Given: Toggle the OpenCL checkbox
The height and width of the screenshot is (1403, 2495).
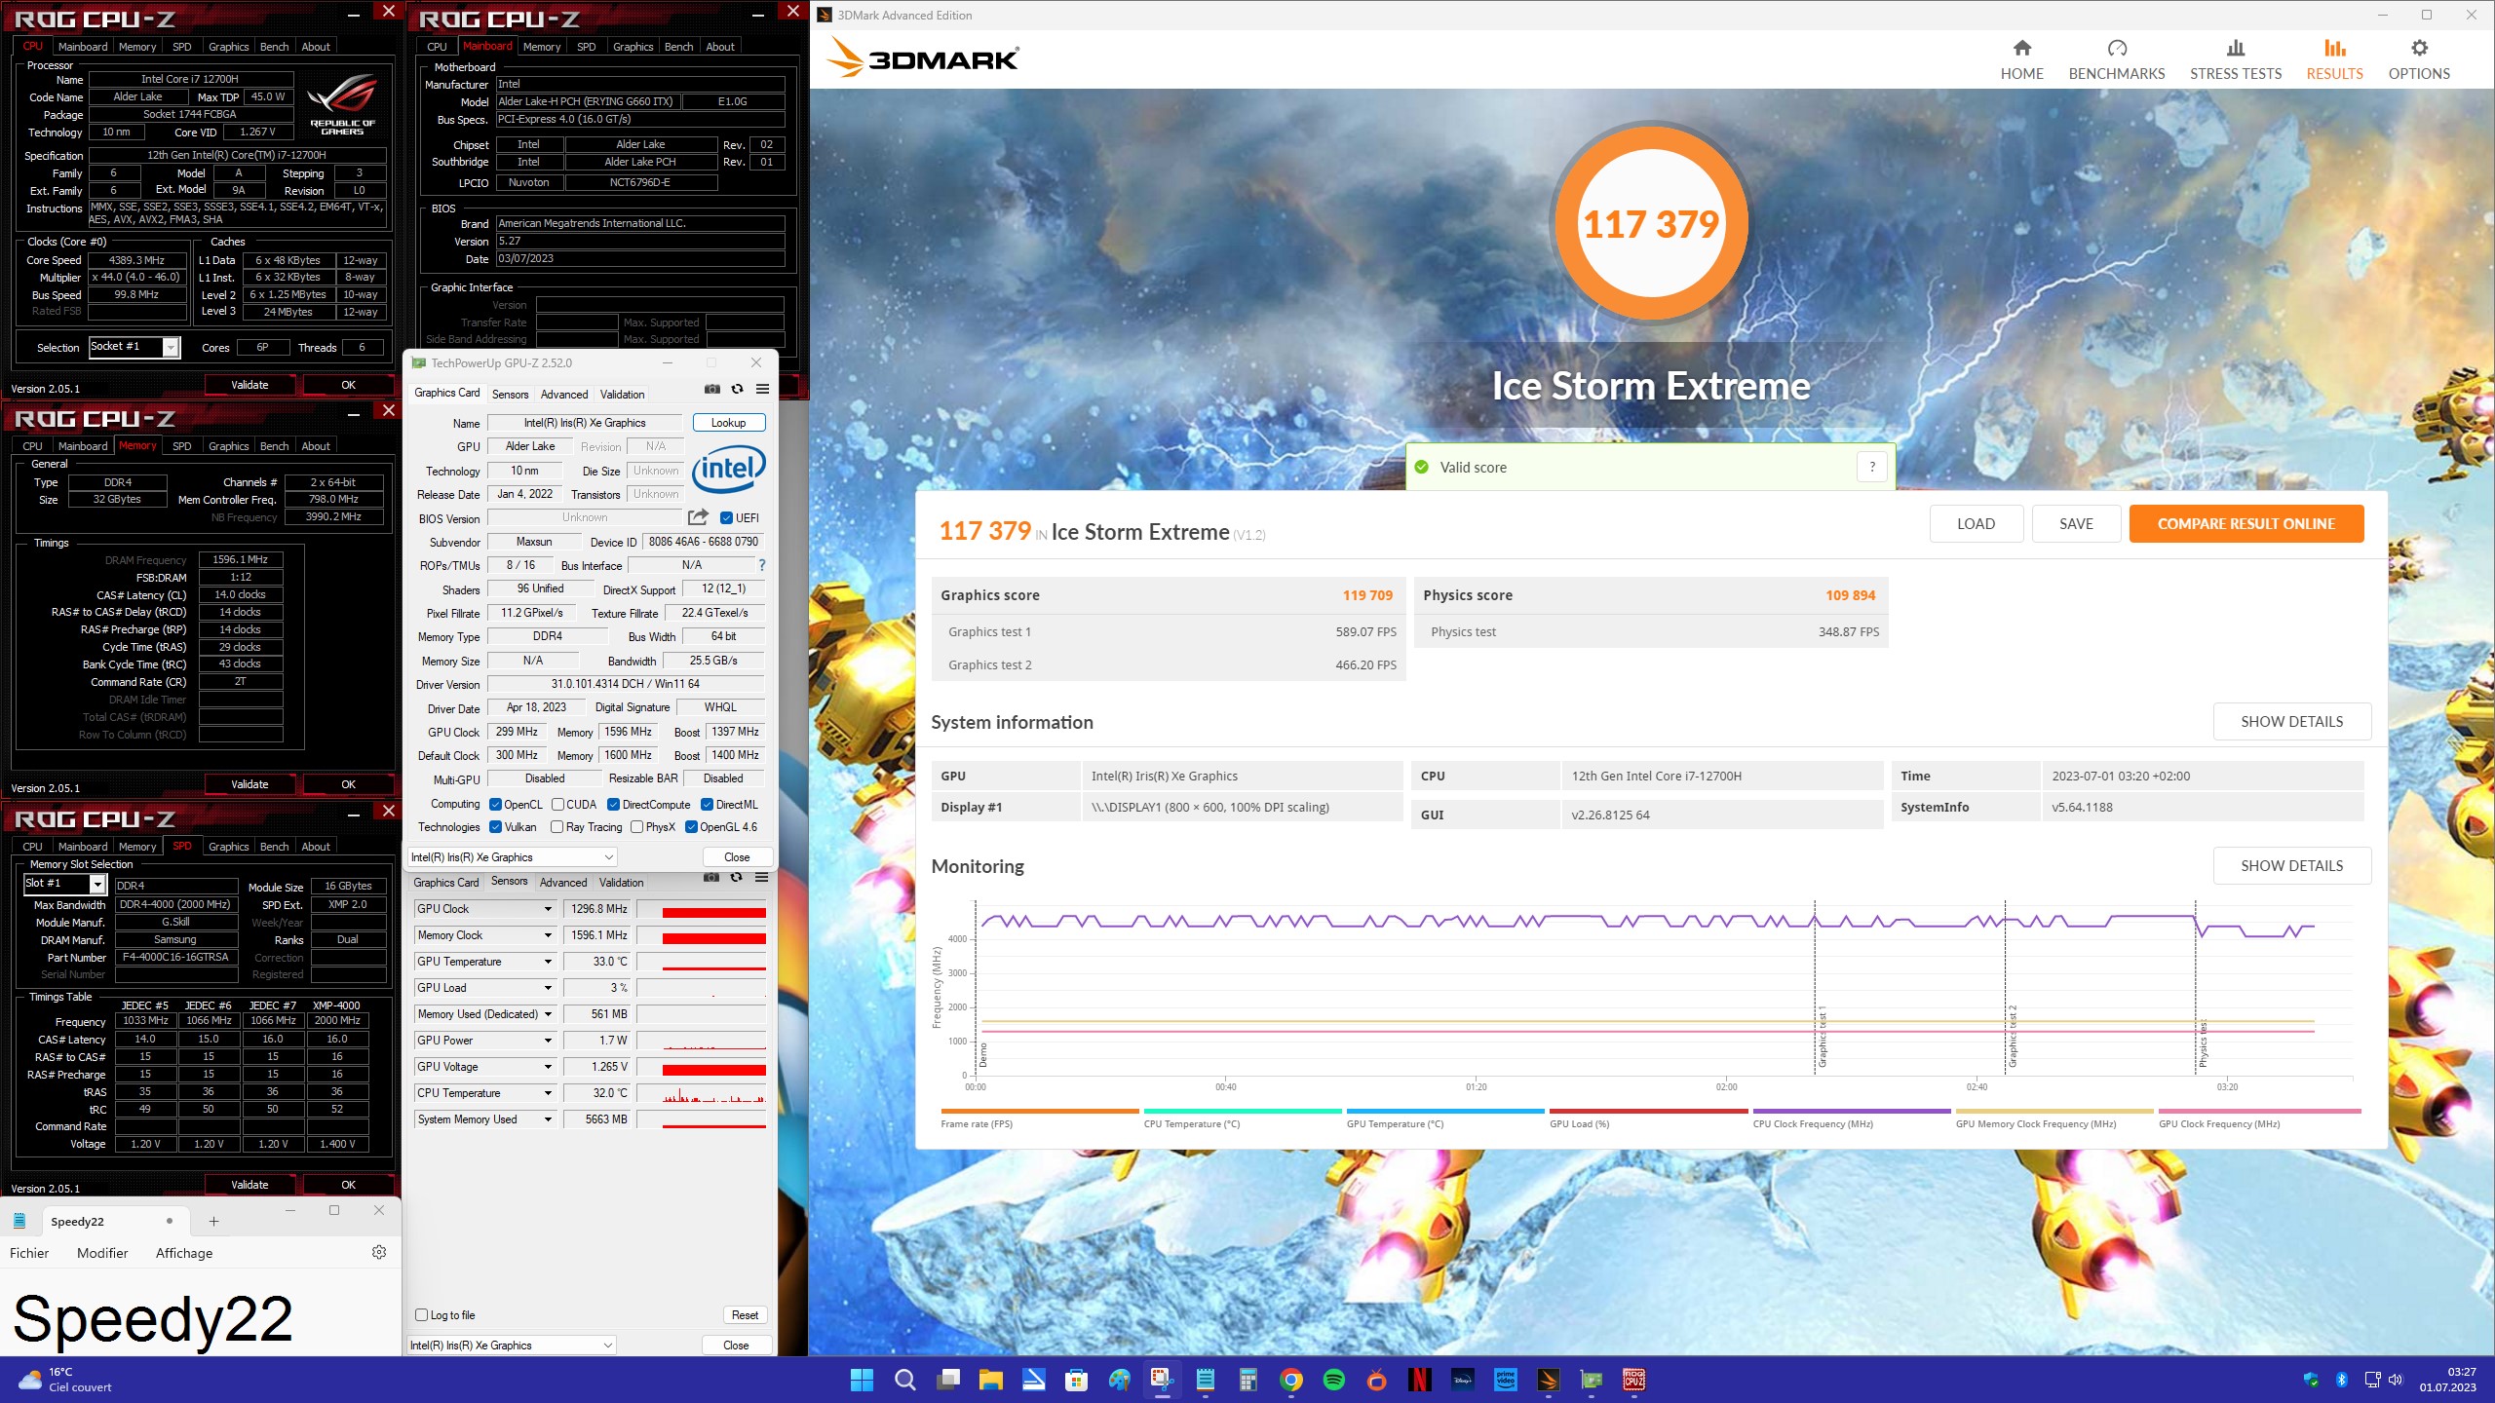Looking at the screenshot, I should click(x=495, y=805).
